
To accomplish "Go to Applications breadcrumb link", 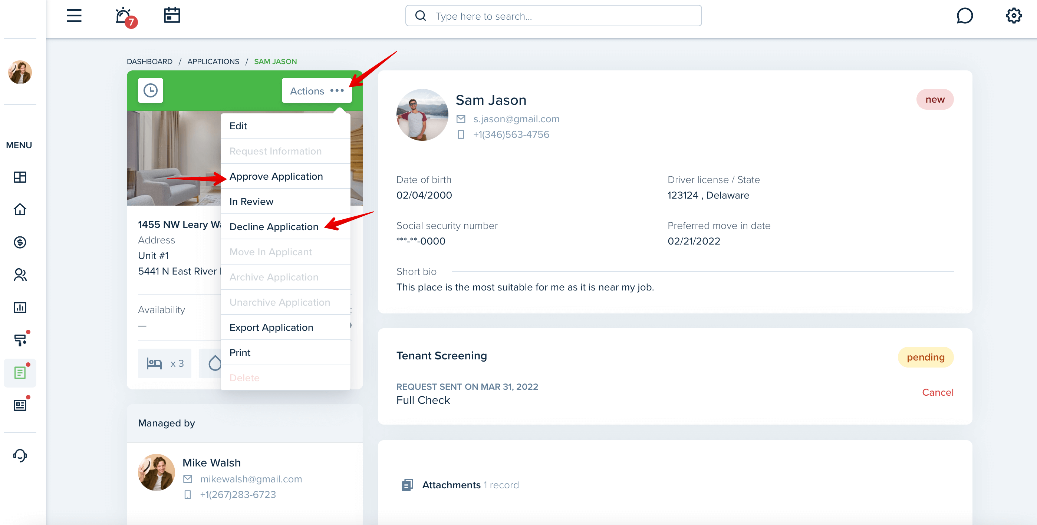I will 213,62.
